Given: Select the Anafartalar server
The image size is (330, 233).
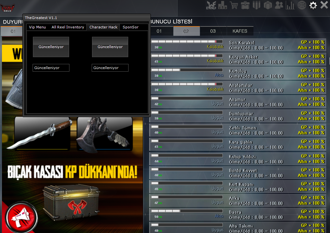Looking at the screenshot, I should [238, 88].
